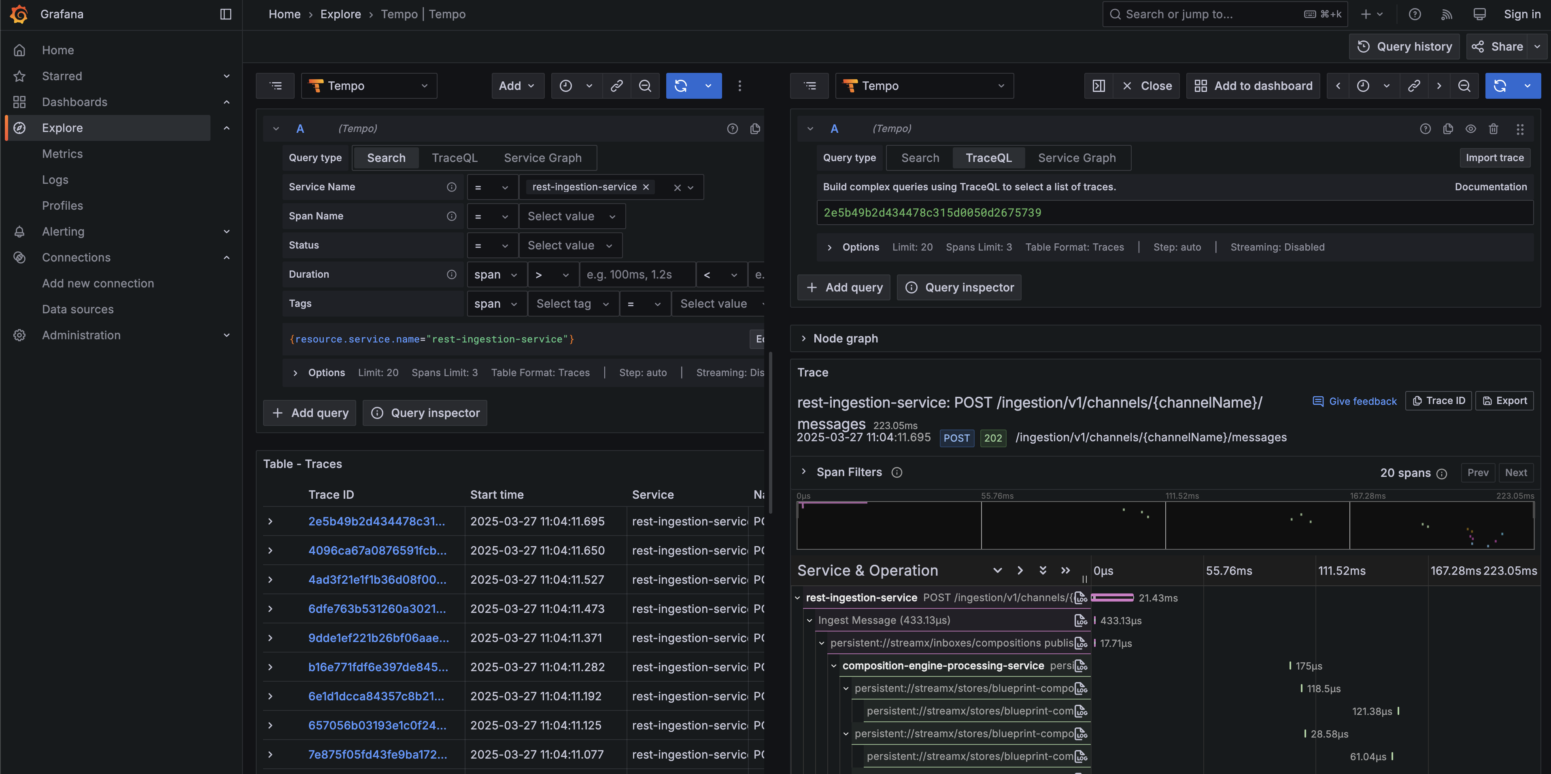The height and width of the screenshot is (774, 1551).
Task: Expand right pane query Options row
Action: click(x=829, y=248)
